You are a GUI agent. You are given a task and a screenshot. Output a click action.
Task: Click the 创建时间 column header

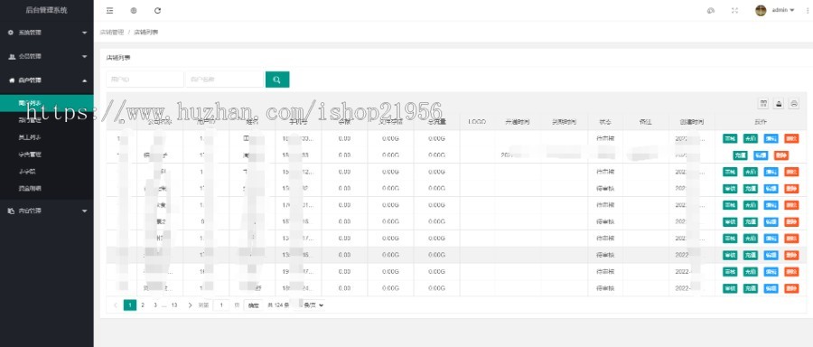692,122
